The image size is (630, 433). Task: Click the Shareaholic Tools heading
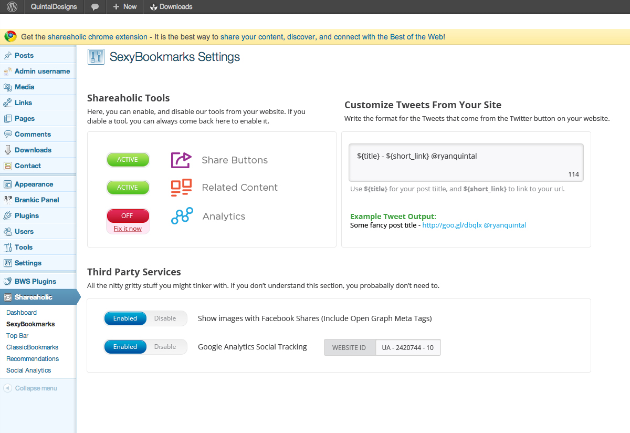point(129,98)
